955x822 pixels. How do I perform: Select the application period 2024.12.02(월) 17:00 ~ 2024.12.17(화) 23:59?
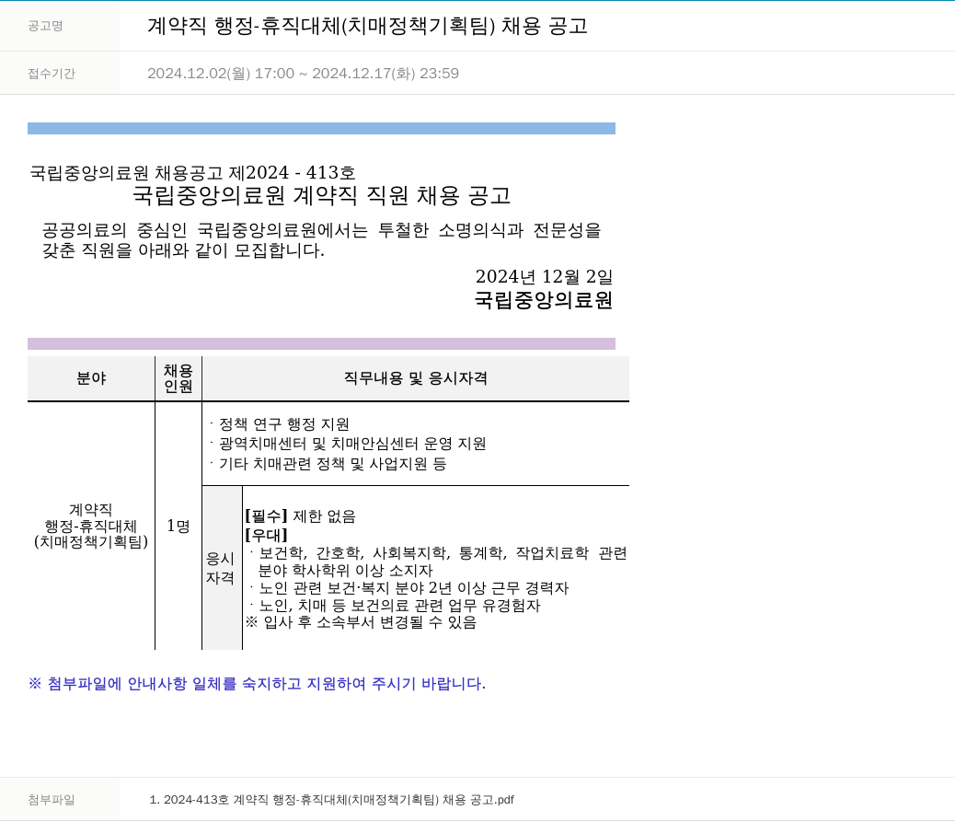pos(303,73)
